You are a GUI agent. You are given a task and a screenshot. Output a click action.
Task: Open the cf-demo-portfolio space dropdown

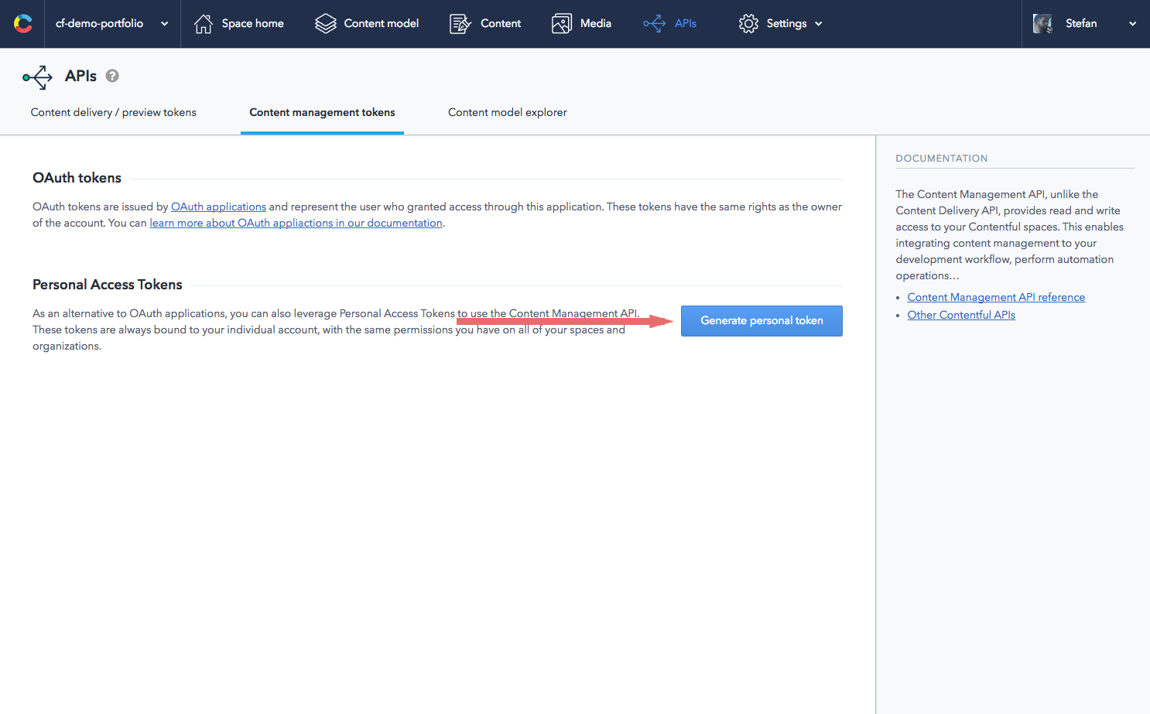[x=112, y=24]
